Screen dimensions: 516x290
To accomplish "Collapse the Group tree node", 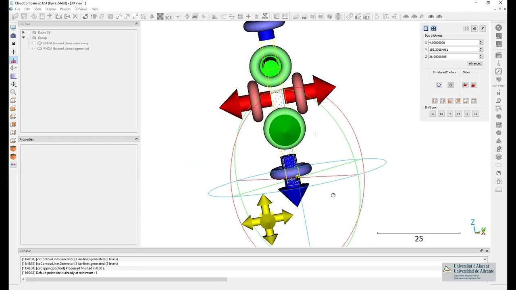I will pyautogui.click(x=23, y=38).
